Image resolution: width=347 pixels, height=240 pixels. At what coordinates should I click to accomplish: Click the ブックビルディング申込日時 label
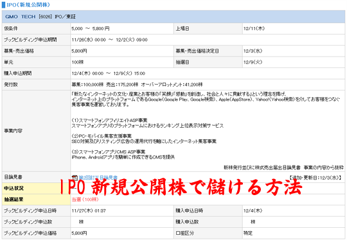click(30, 211)
